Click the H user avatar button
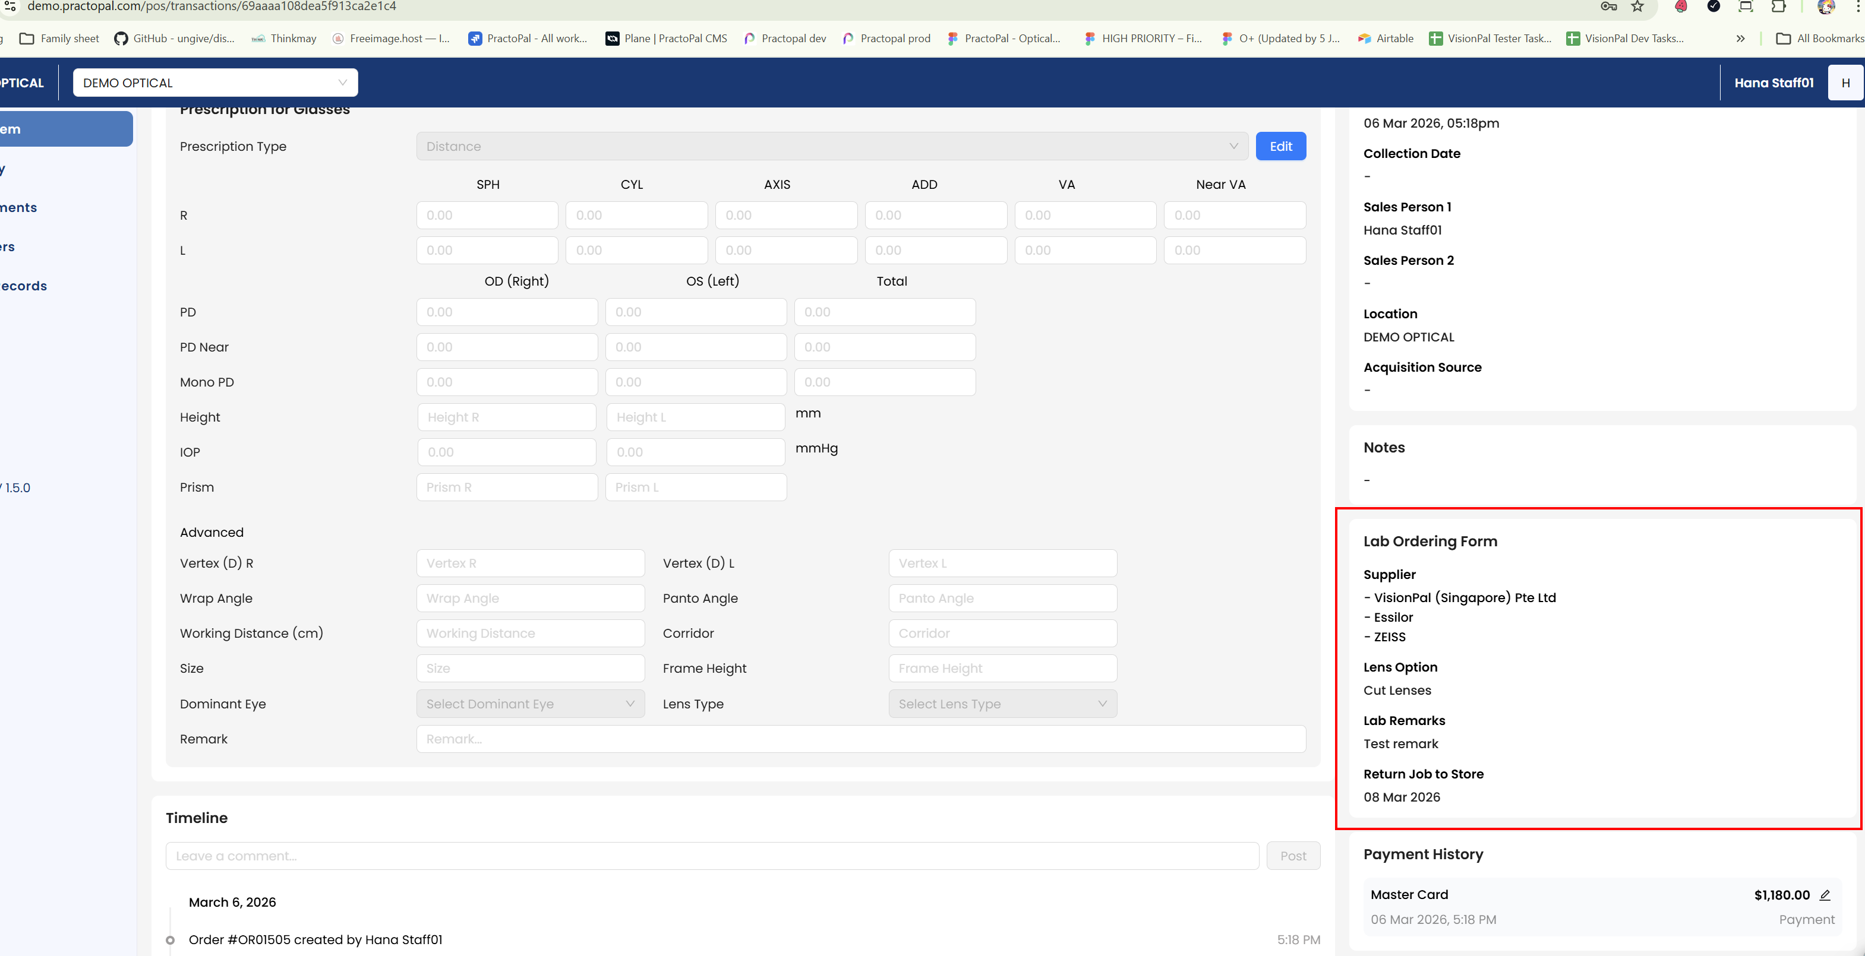The height and width of the screenshot is (956, 1865). pos(1845,83)
